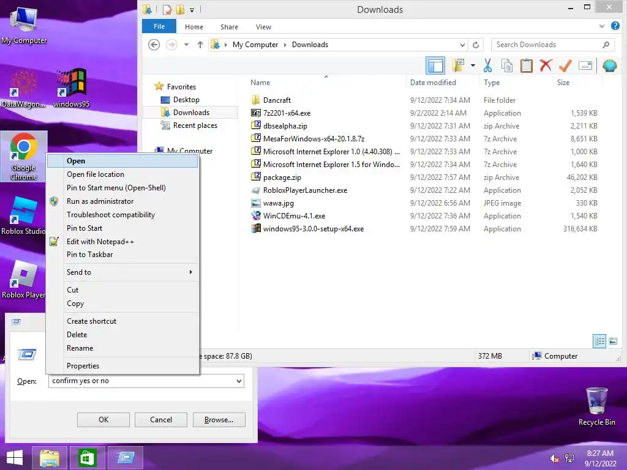Image resolution: width=627 pixels, height=470 pixels.
Task: Click the Forward navigation arrow
Action: coord(171,45)
